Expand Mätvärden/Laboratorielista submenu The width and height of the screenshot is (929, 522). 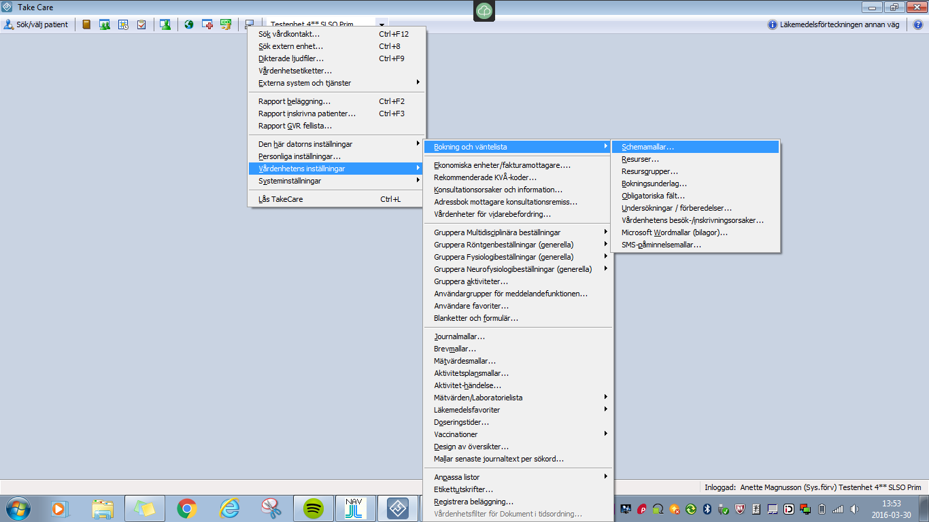click(518, 398)
